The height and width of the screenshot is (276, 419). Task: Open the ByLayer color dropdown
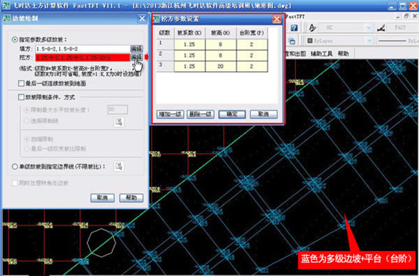click(x=369, y=41)
